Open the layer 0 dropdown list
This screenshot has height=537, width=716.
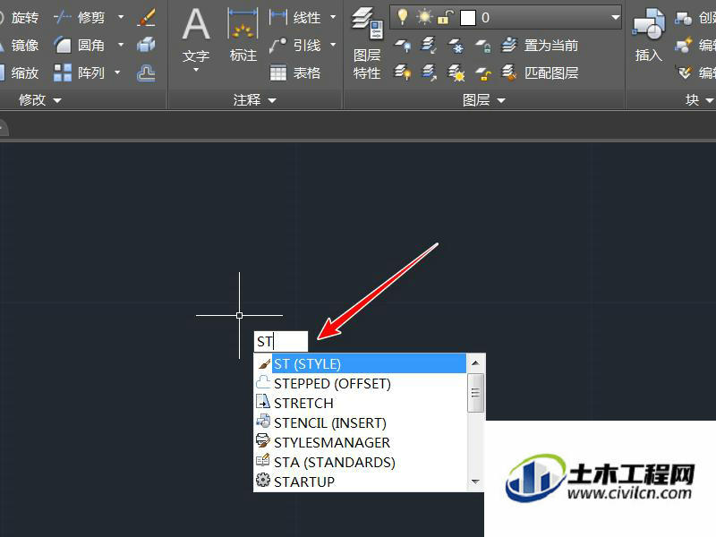(x=616, y=17)
